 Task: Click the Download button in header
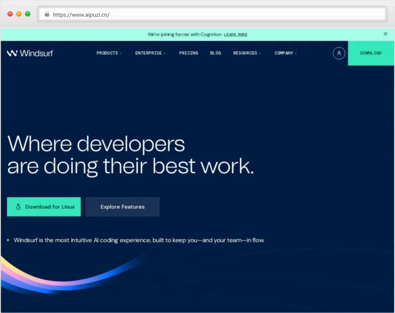click(371, 53)
